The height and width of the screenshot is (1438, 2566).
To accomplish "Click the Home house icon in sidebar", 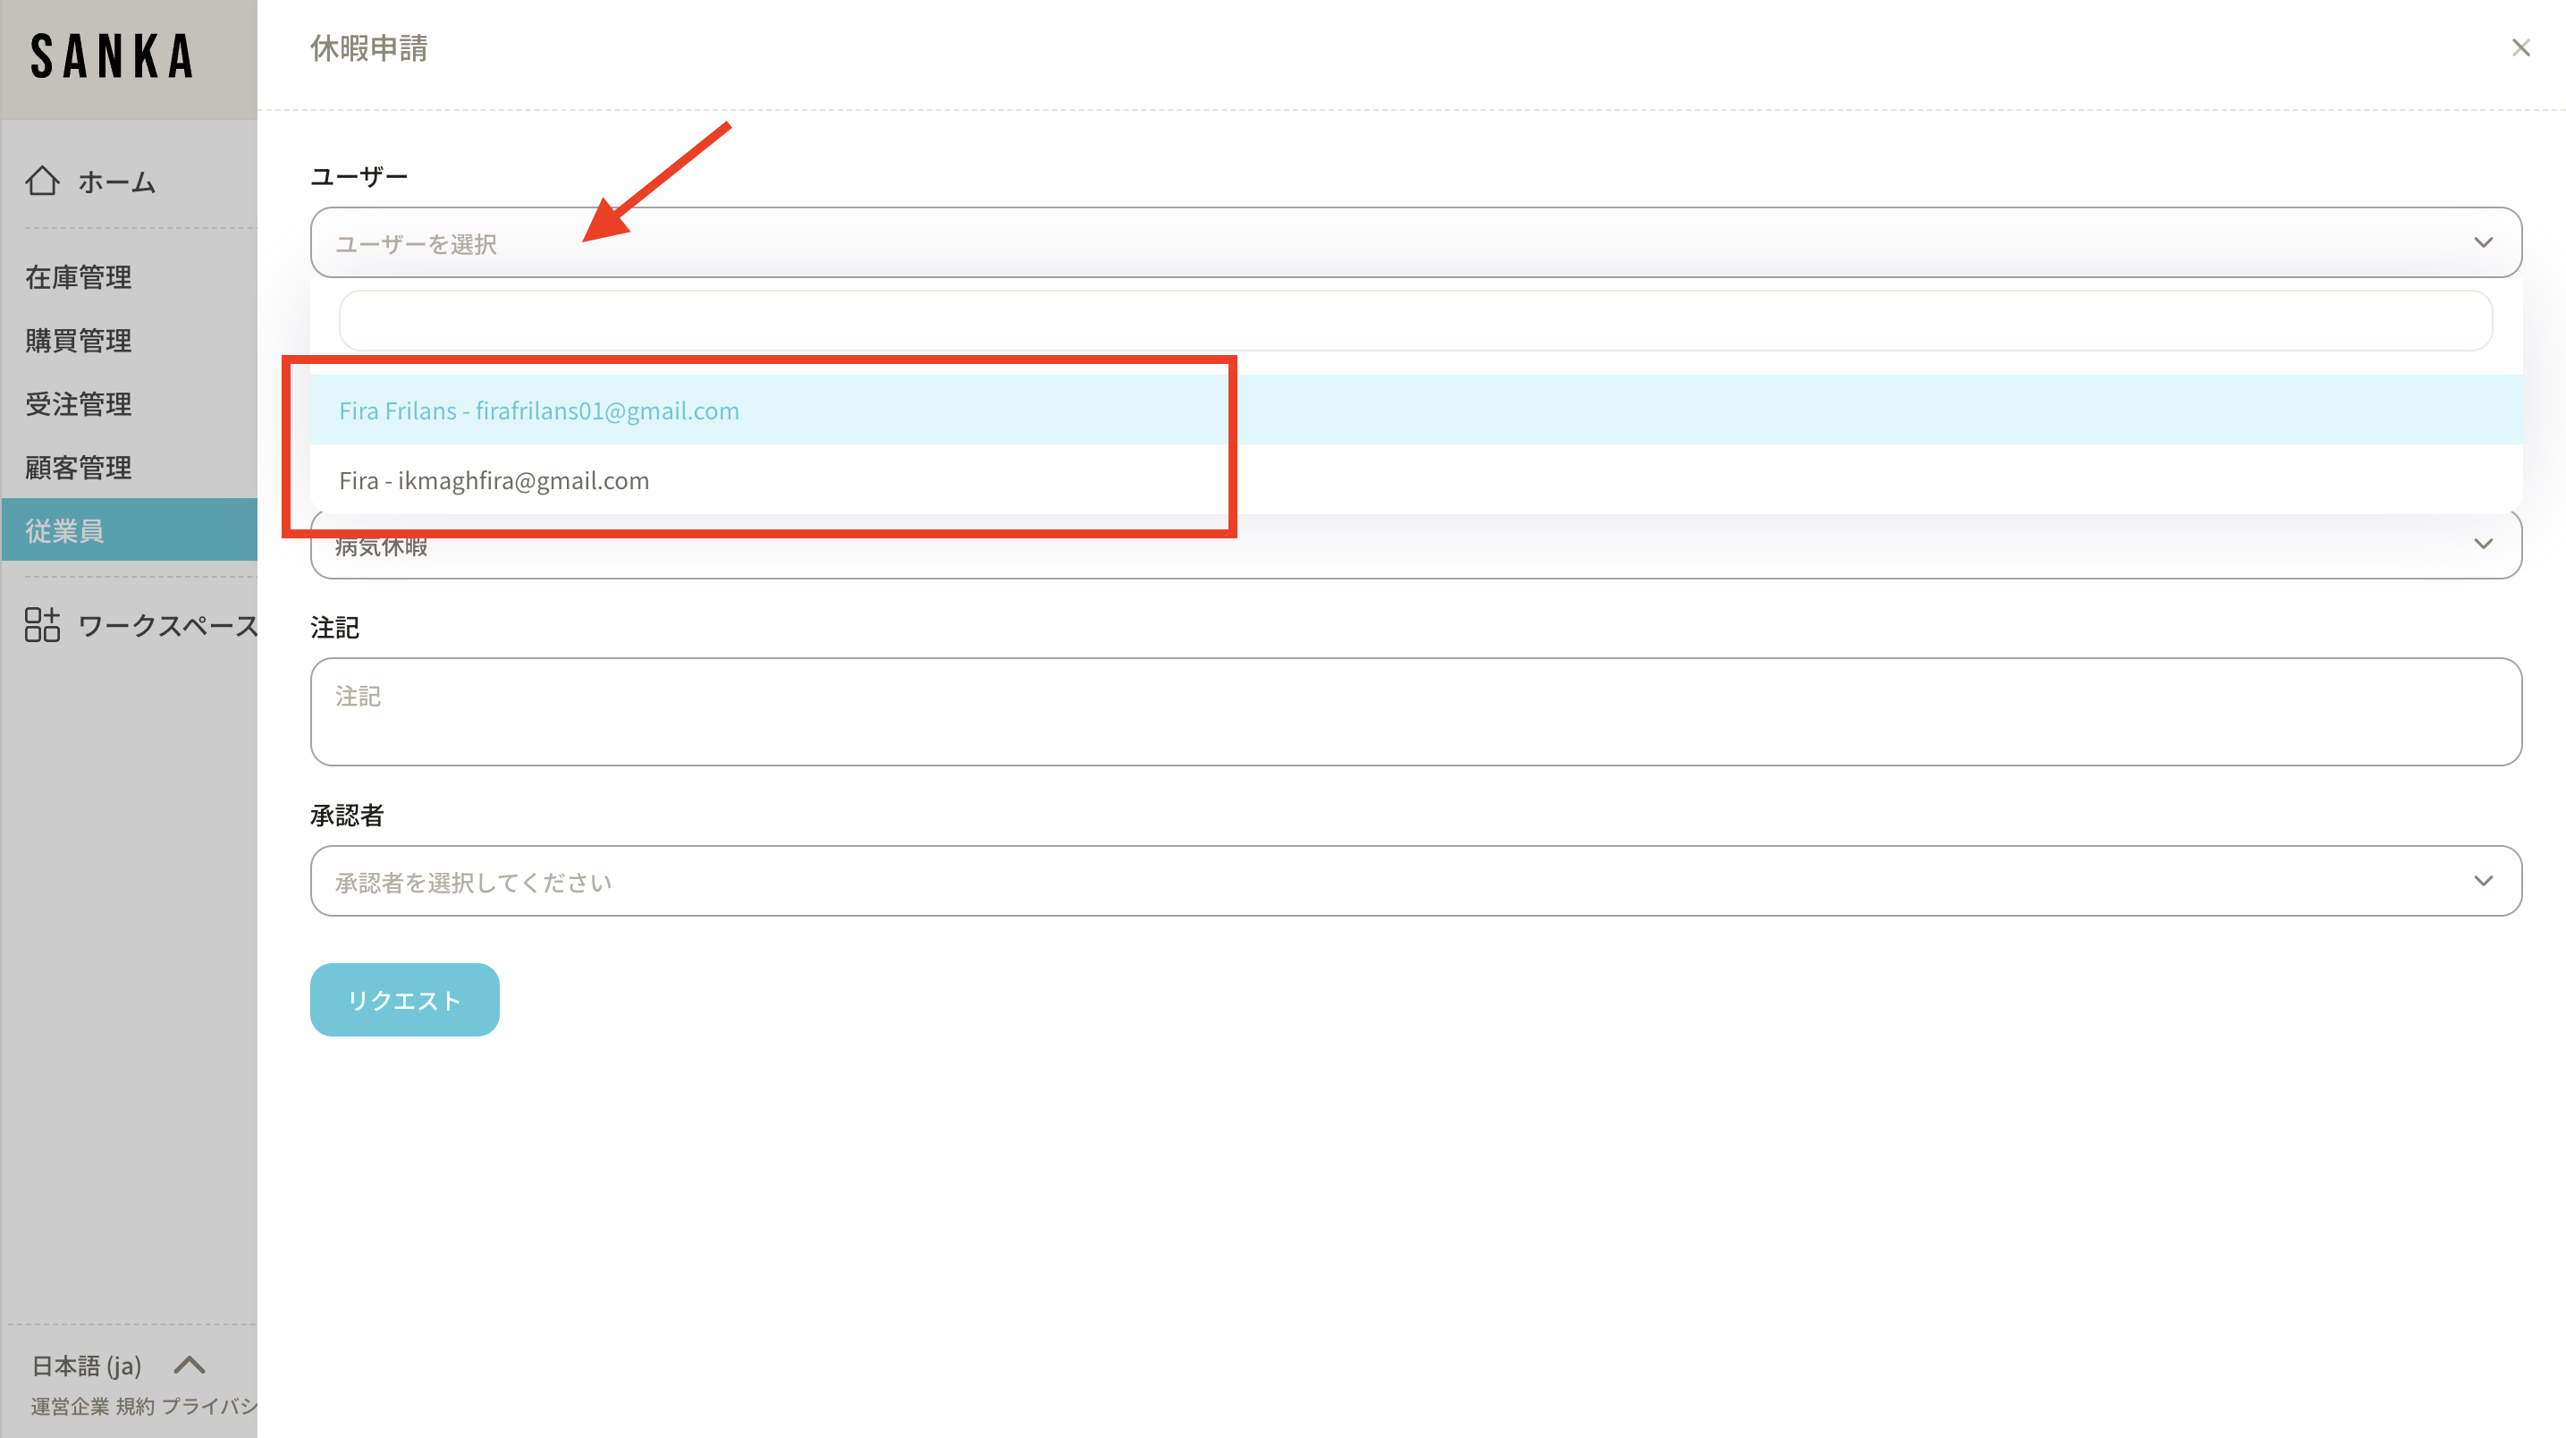I will coord(42,181).
